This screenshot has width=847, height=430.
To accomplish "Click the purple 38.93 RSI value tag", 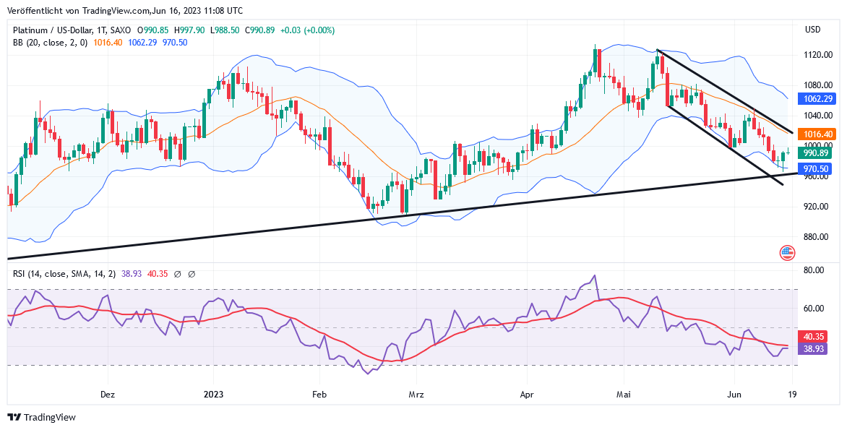I will tap(815, 348).
